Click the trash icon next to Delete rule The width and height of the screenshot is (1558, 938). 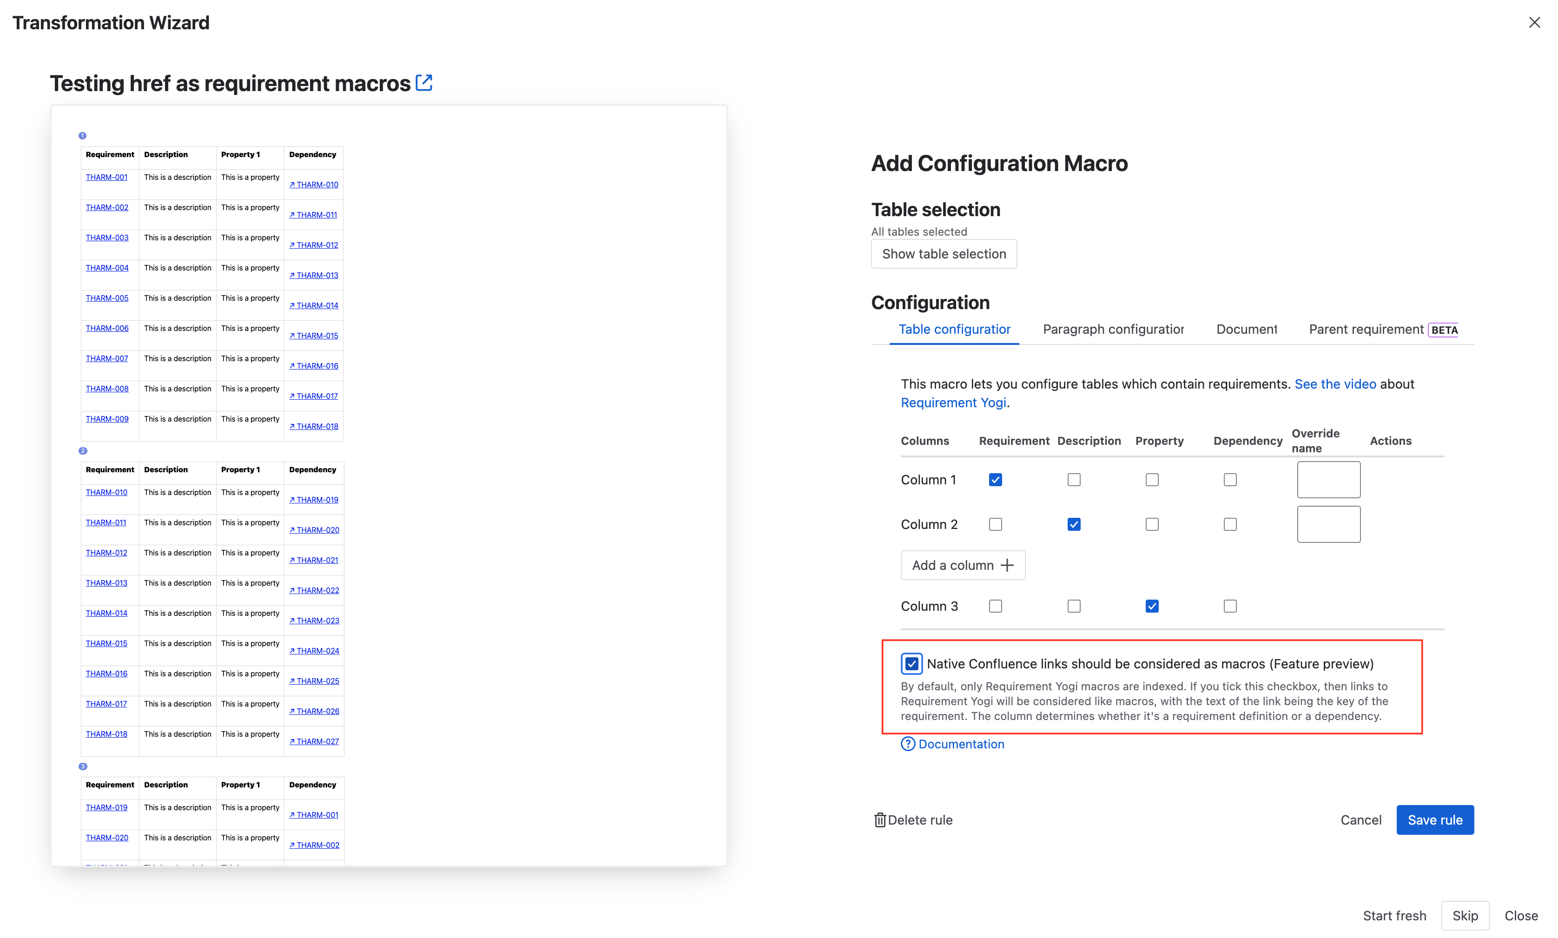[x=880, y=820]
